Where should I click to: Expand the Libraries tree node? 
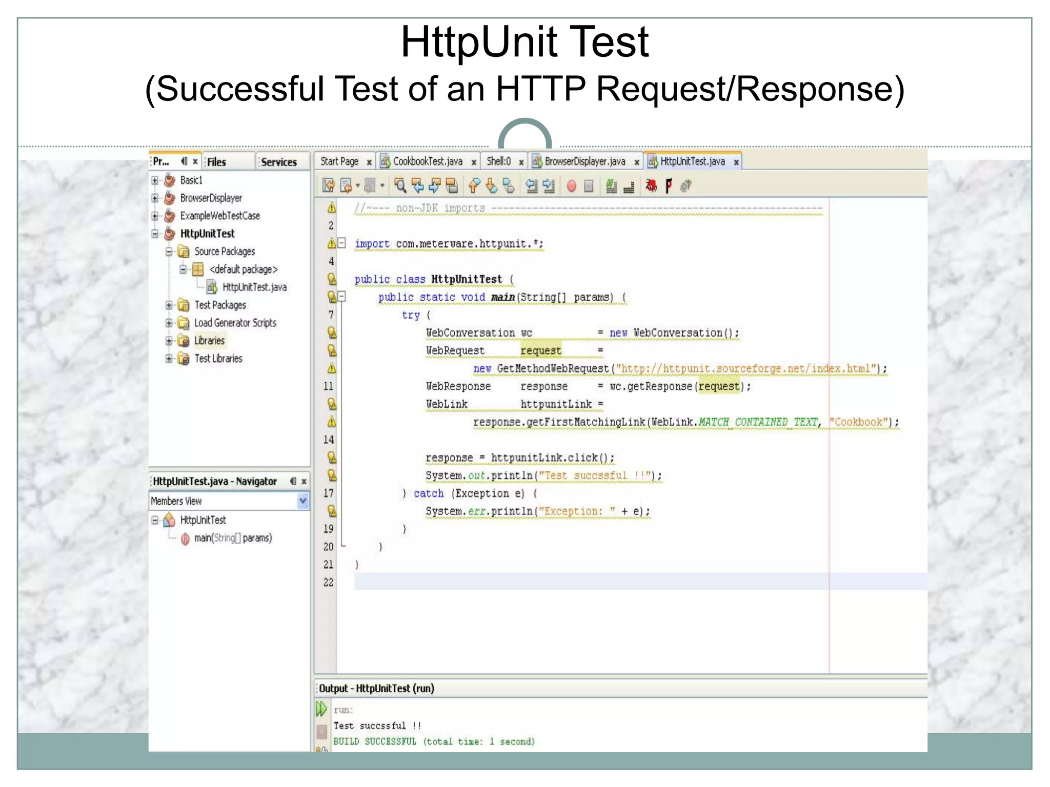(169, 341)
